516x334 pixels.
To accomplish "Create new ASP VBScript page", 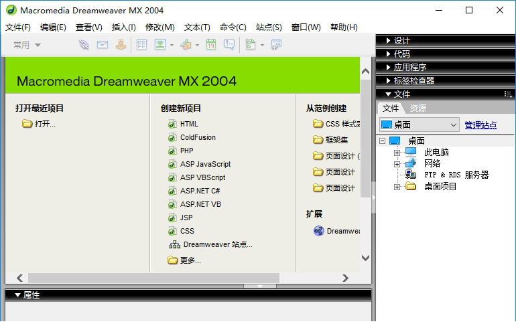I will click(197, 177).
